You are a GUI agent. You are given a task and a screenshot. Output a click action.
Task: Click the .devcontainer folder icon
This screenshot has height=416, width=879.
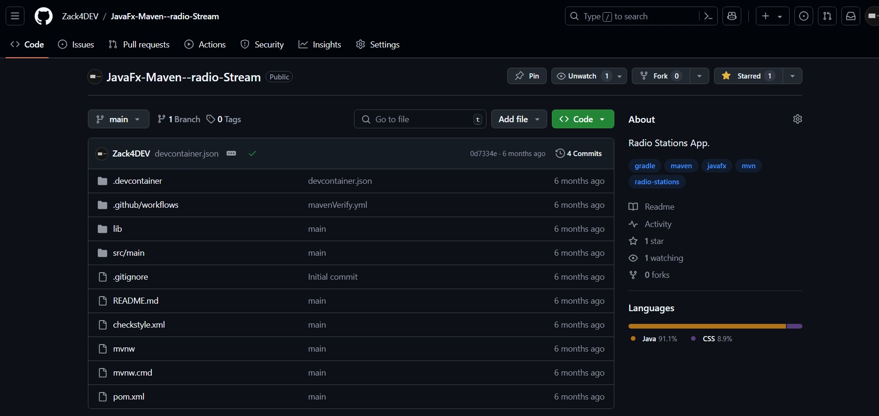pyautogui.click(x=102, y=181)
